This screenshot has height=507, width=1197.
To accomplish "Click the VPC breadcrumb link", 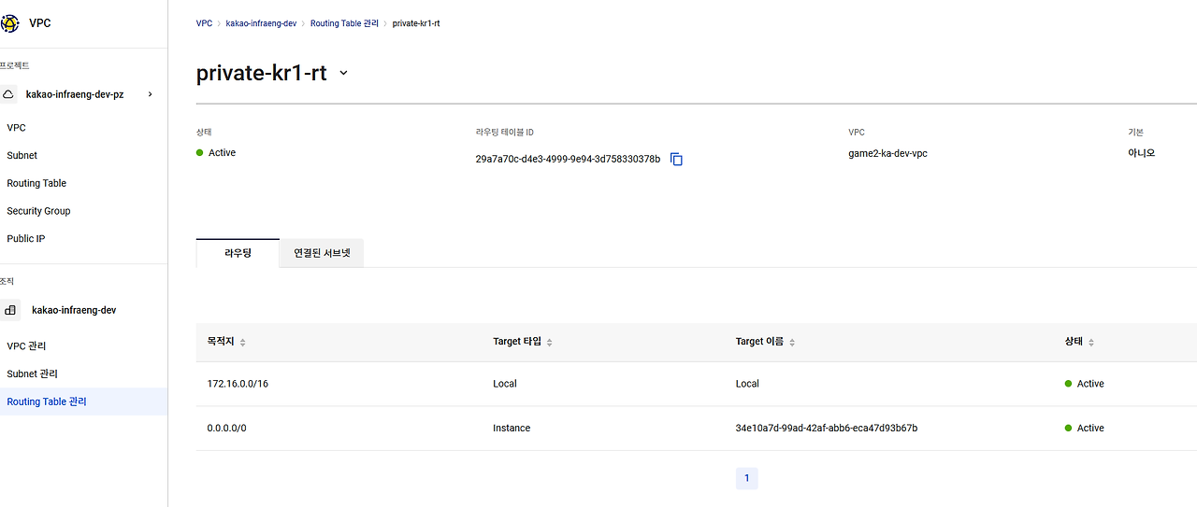I will 204,23.
